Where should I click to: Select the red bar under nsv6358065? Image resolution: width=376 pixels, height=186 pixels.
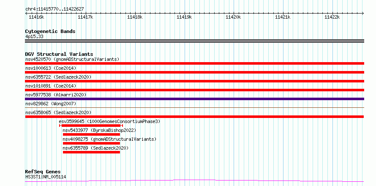pos(194,117)
